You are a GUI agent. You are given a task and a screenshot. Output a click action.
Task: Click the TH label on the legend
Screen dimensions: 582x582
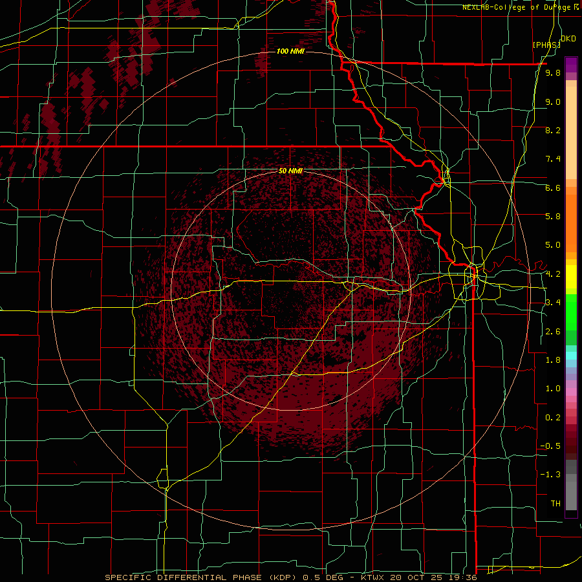555,504
